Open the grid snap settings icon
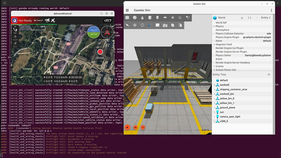Image resolution: width=281 pixels, height=158 pixels. pyautogui.click(x=158, y=25)
